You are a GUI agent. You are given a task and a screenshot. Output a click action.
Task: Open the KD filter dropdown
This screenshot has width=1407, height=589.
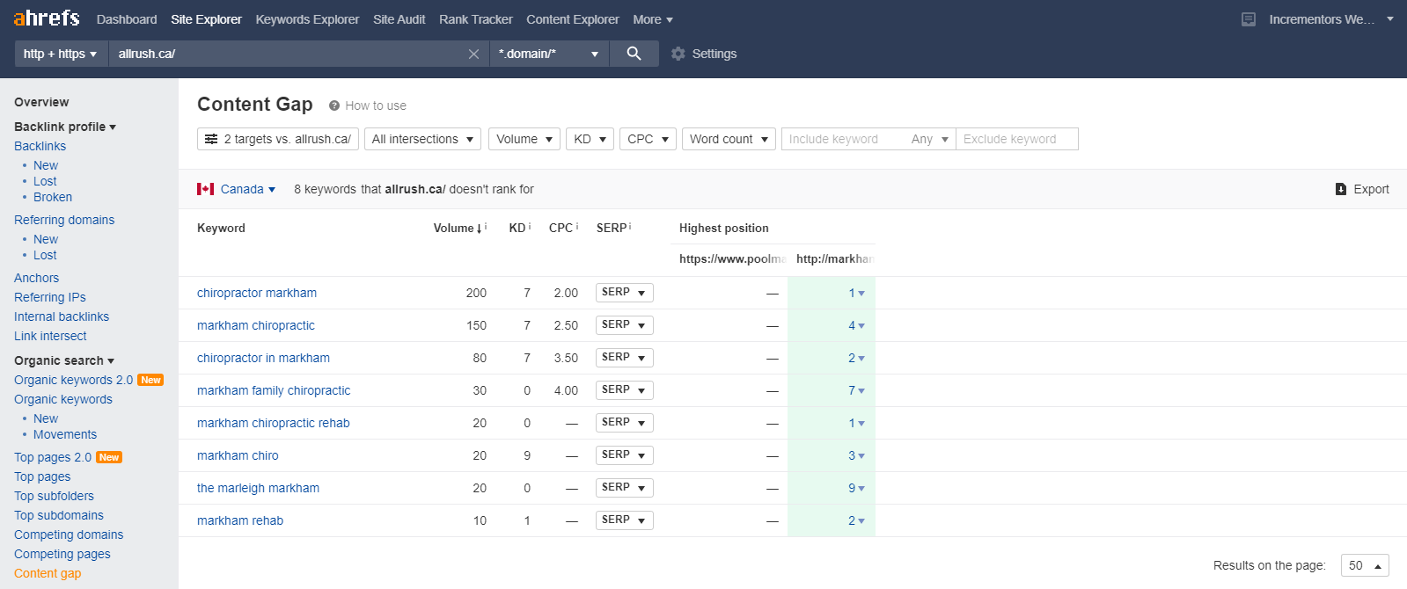coord(590,139)
